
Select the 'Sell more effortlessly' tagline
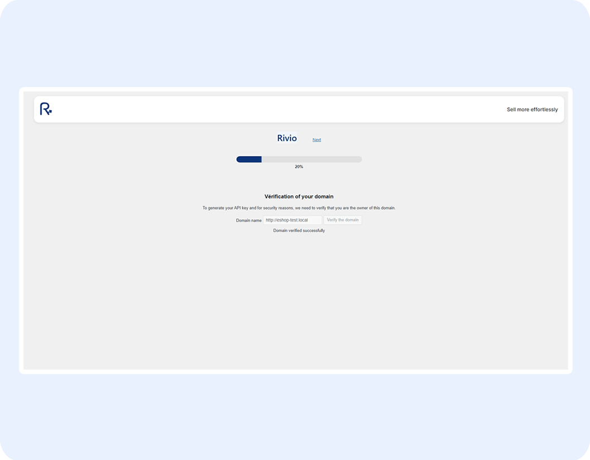tap(532, 110)
